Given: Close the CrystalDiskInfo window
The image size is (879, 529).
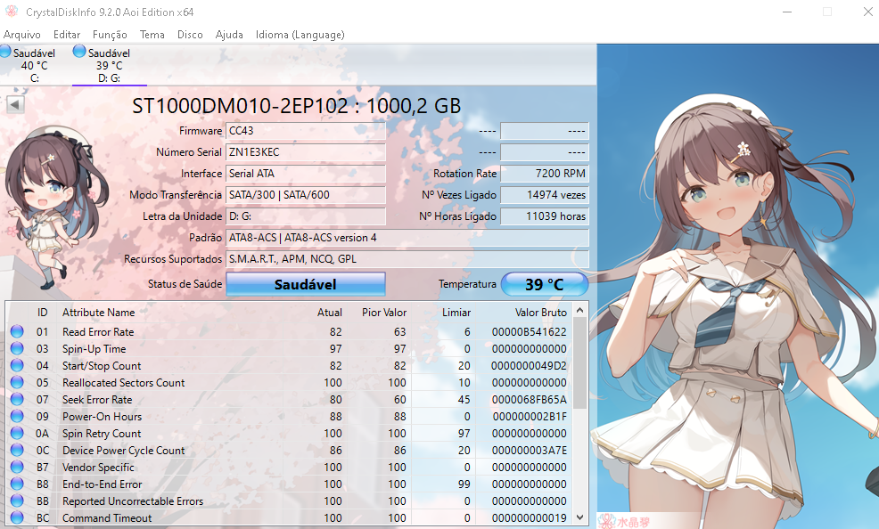Looking at the screenshot, I should click(x=867, y=12).
